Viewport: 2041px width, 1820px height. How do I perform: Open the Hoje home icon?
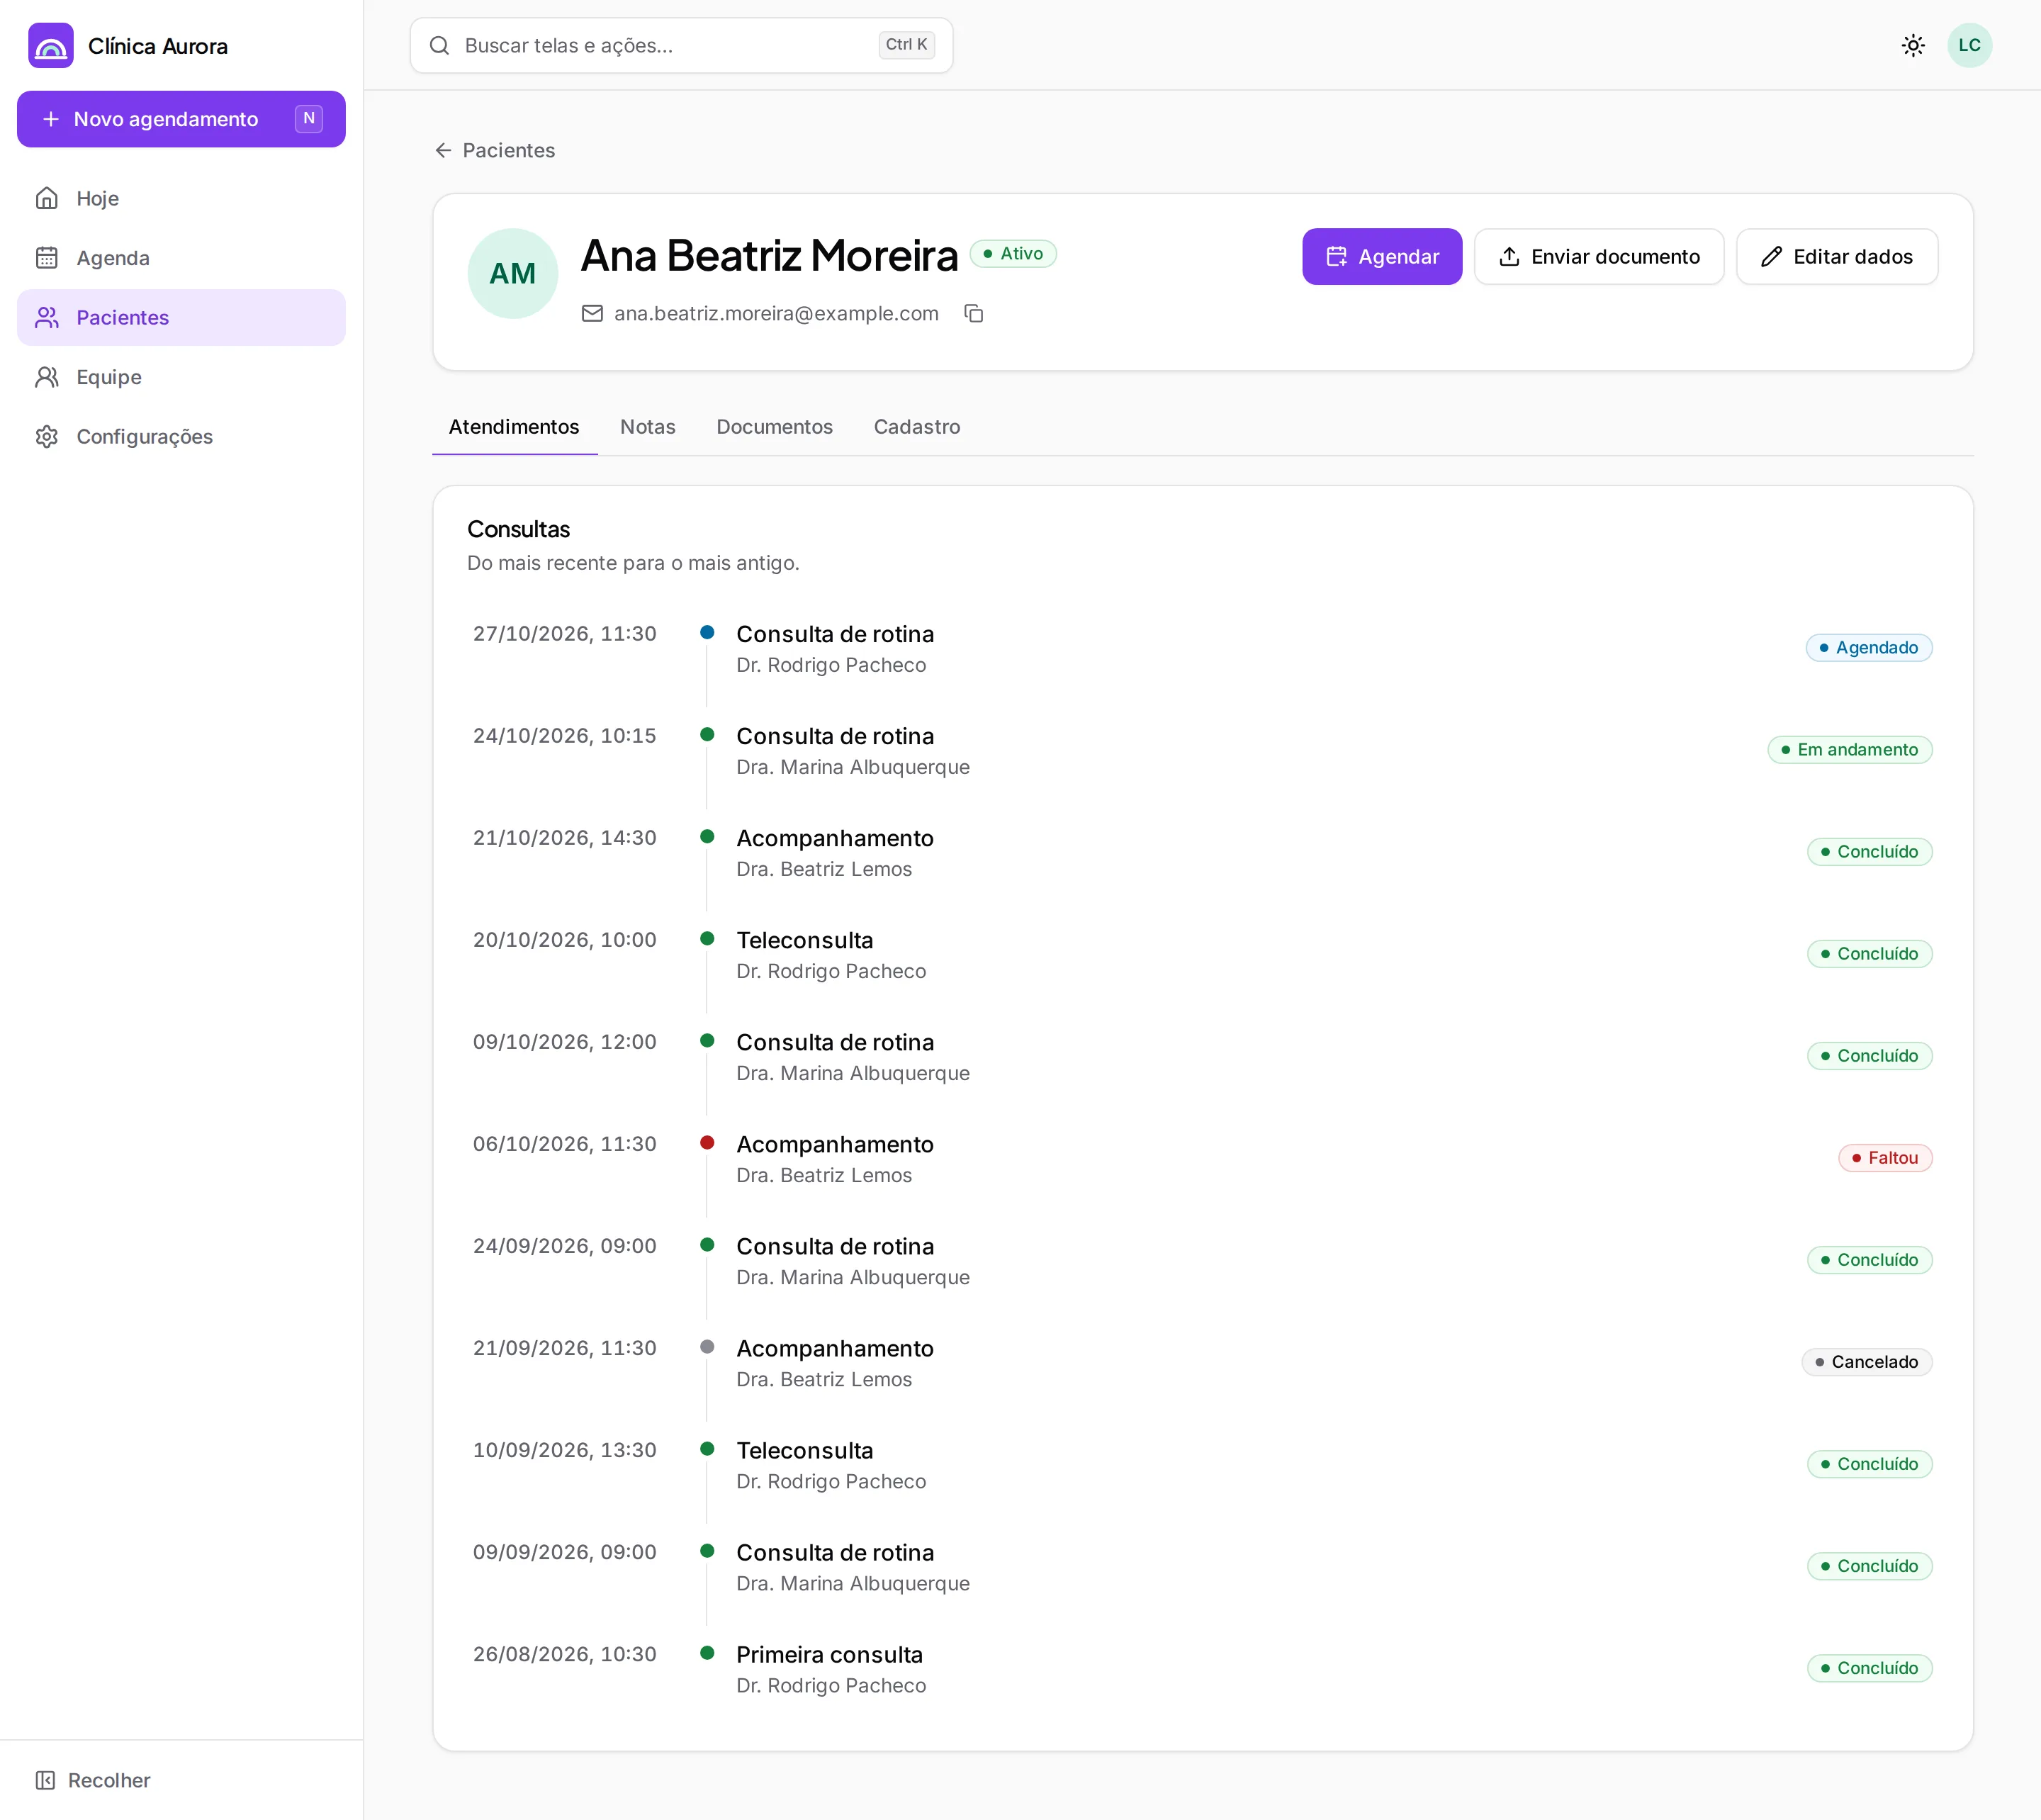pos(47,198)
